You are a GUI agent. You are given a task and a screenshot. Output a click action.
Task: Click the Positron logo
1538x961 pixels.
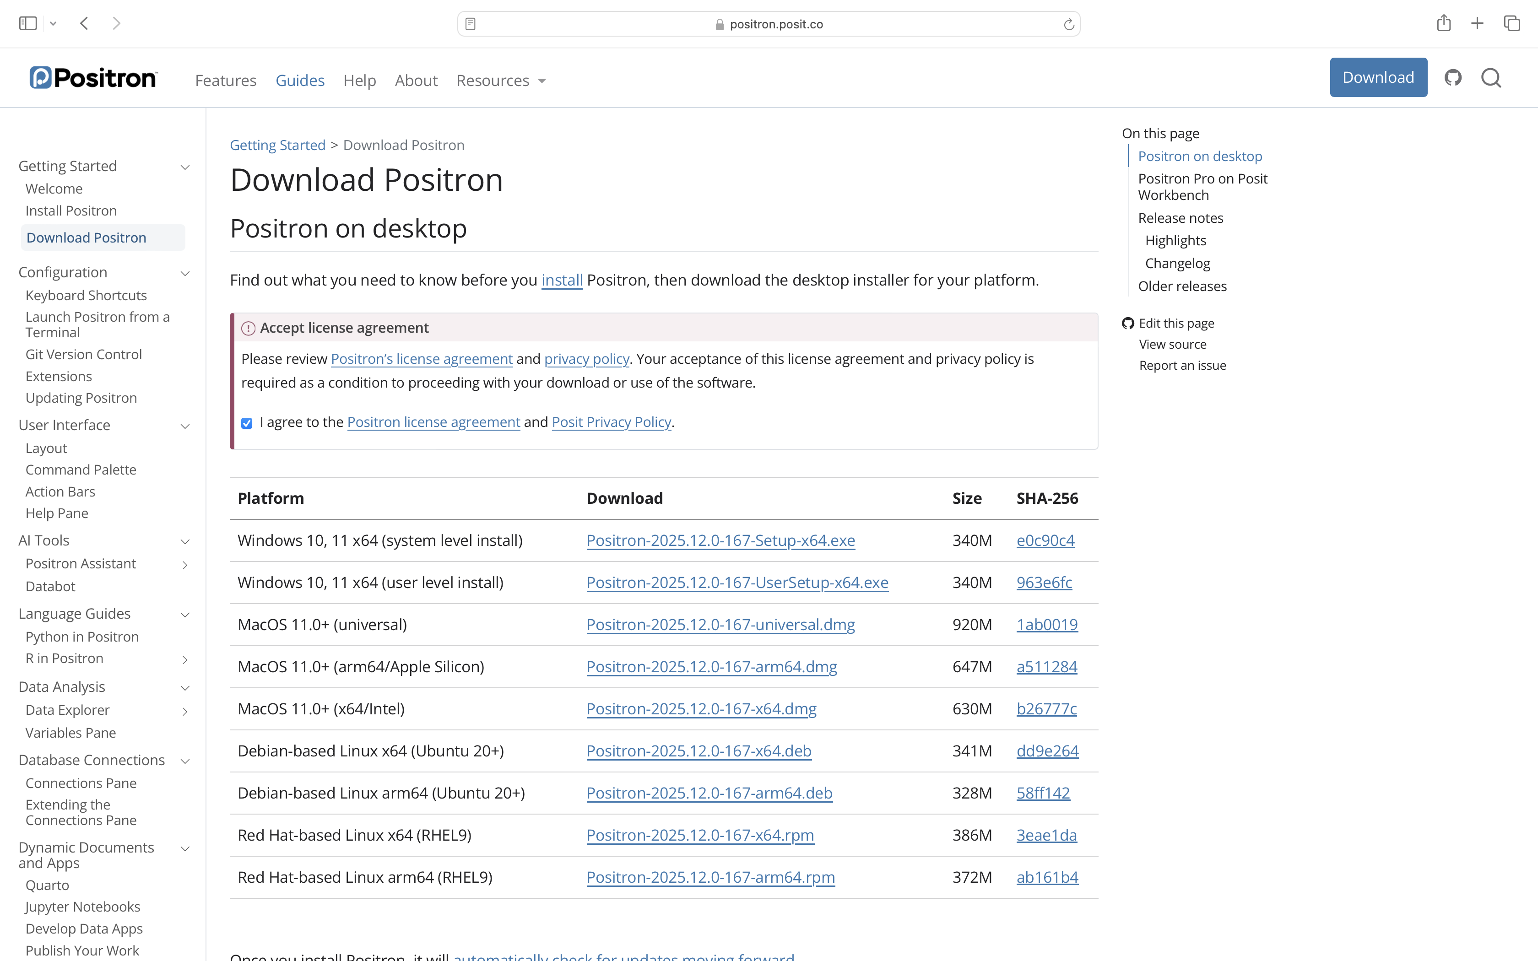coord(93,78)
